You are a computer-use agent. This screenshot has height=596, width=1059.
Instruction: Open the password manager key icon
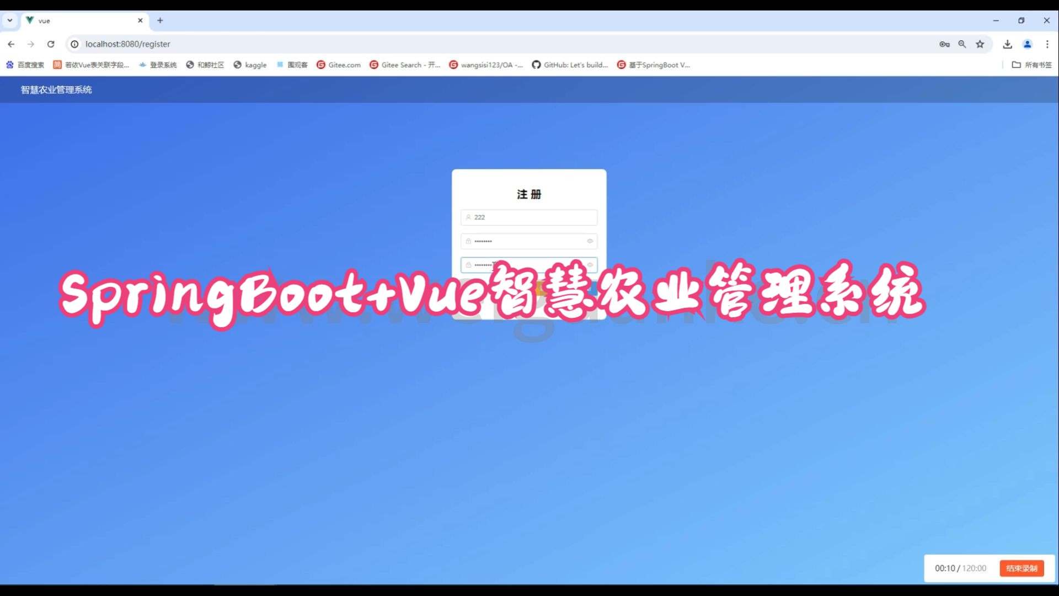[944, 44]
